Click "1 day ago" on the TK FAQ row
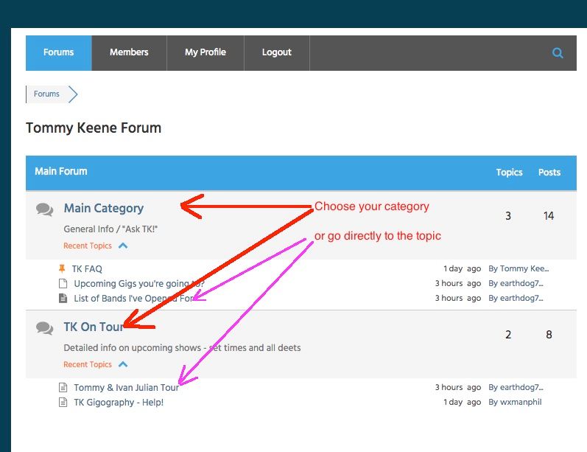Viewport: 587px width, 452px height. tap(462, 268)
